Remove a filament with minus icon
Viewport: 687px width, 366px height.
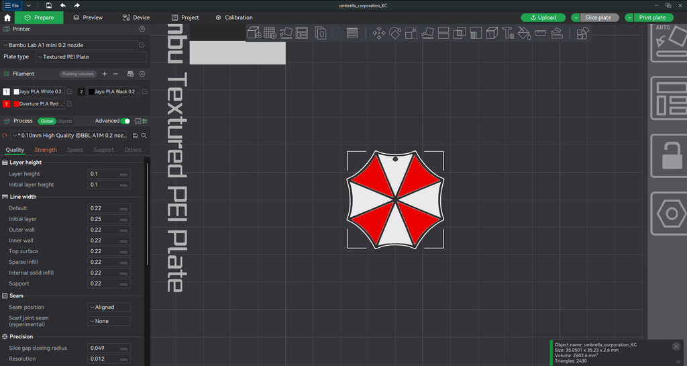coord(115,74)
